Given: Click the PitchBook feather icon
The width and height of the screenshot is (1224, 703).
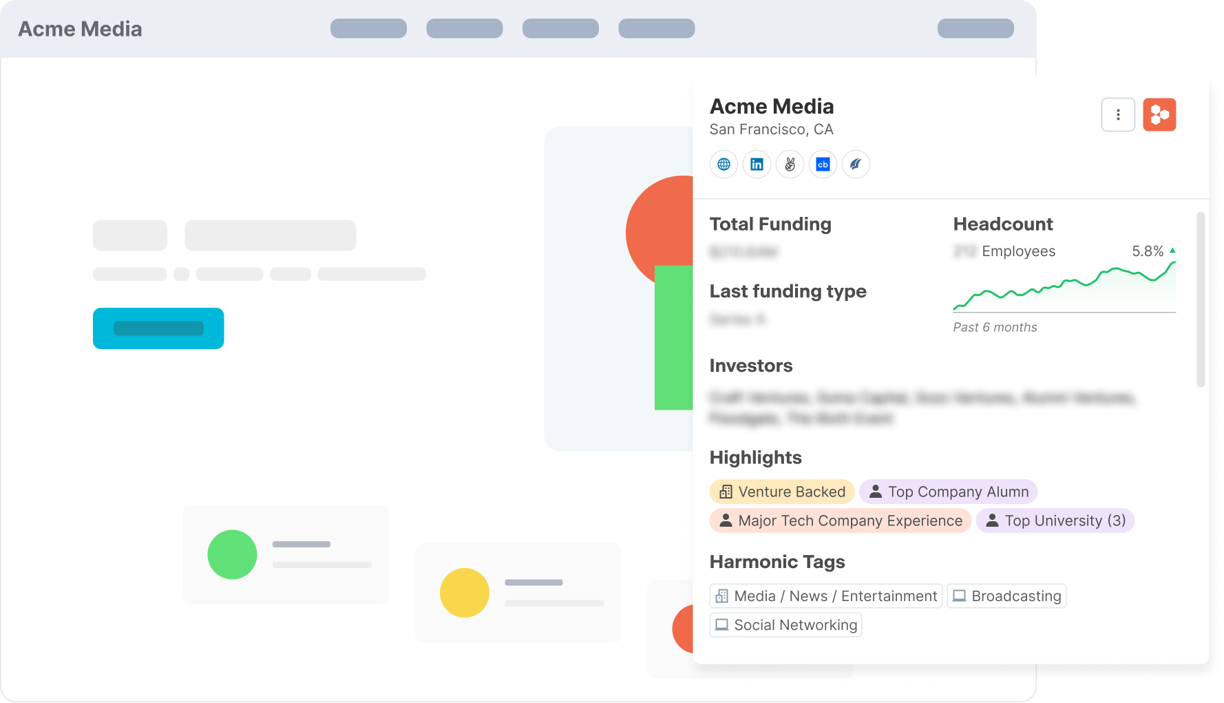Looking at the screenshot, I should [856, 165].
